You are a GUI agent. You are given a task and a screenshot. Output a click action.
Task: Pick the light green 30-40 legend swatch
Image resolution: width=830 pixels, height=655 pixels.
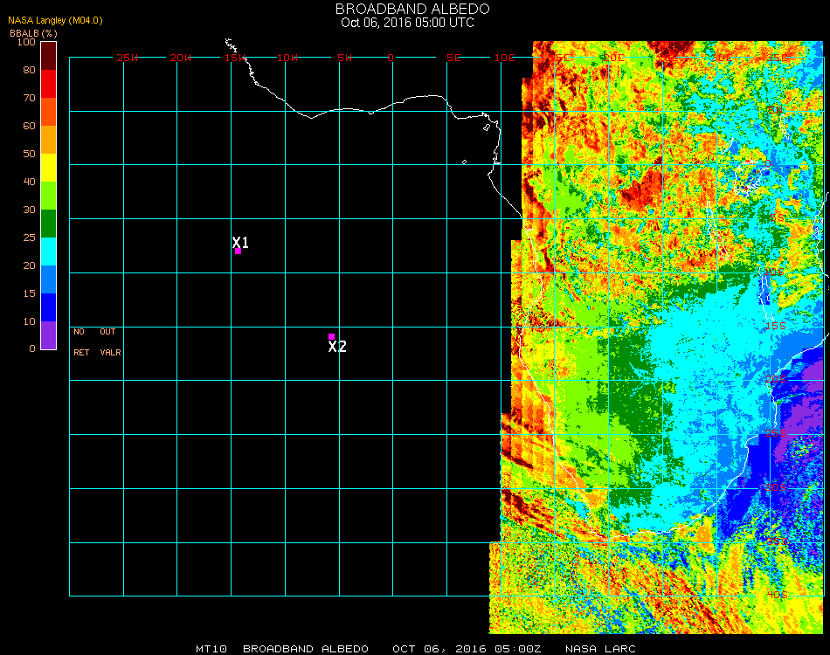[48, 196]
